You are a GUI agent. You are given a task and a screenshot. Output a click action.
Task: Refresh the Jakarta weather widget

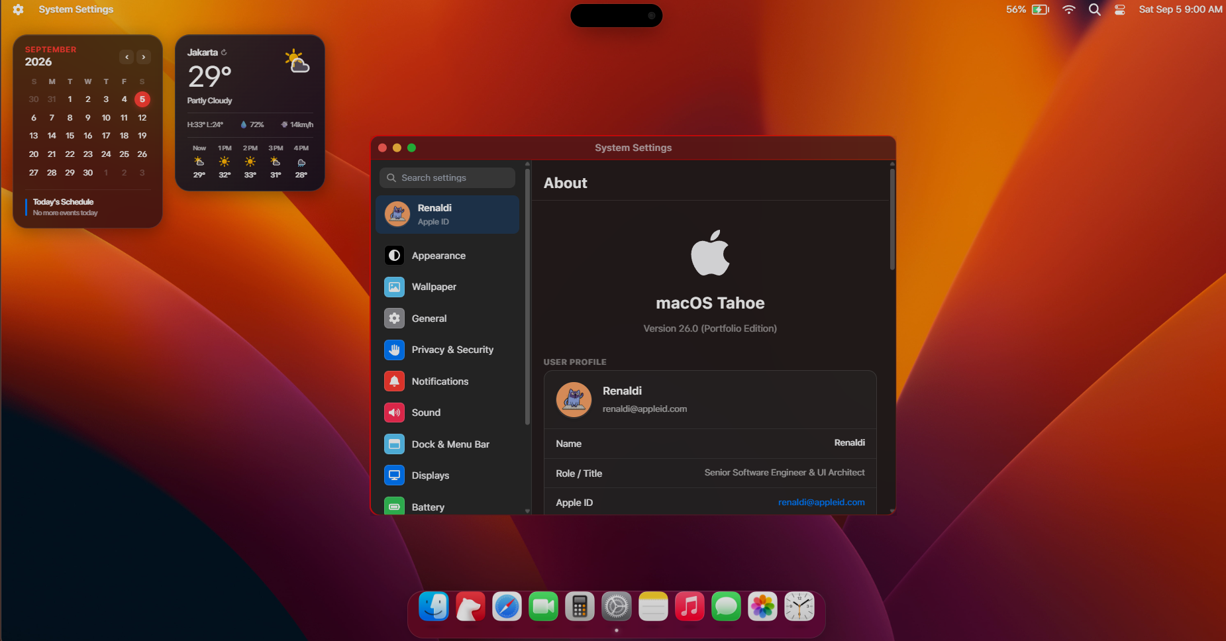click(x=224, y=52)
